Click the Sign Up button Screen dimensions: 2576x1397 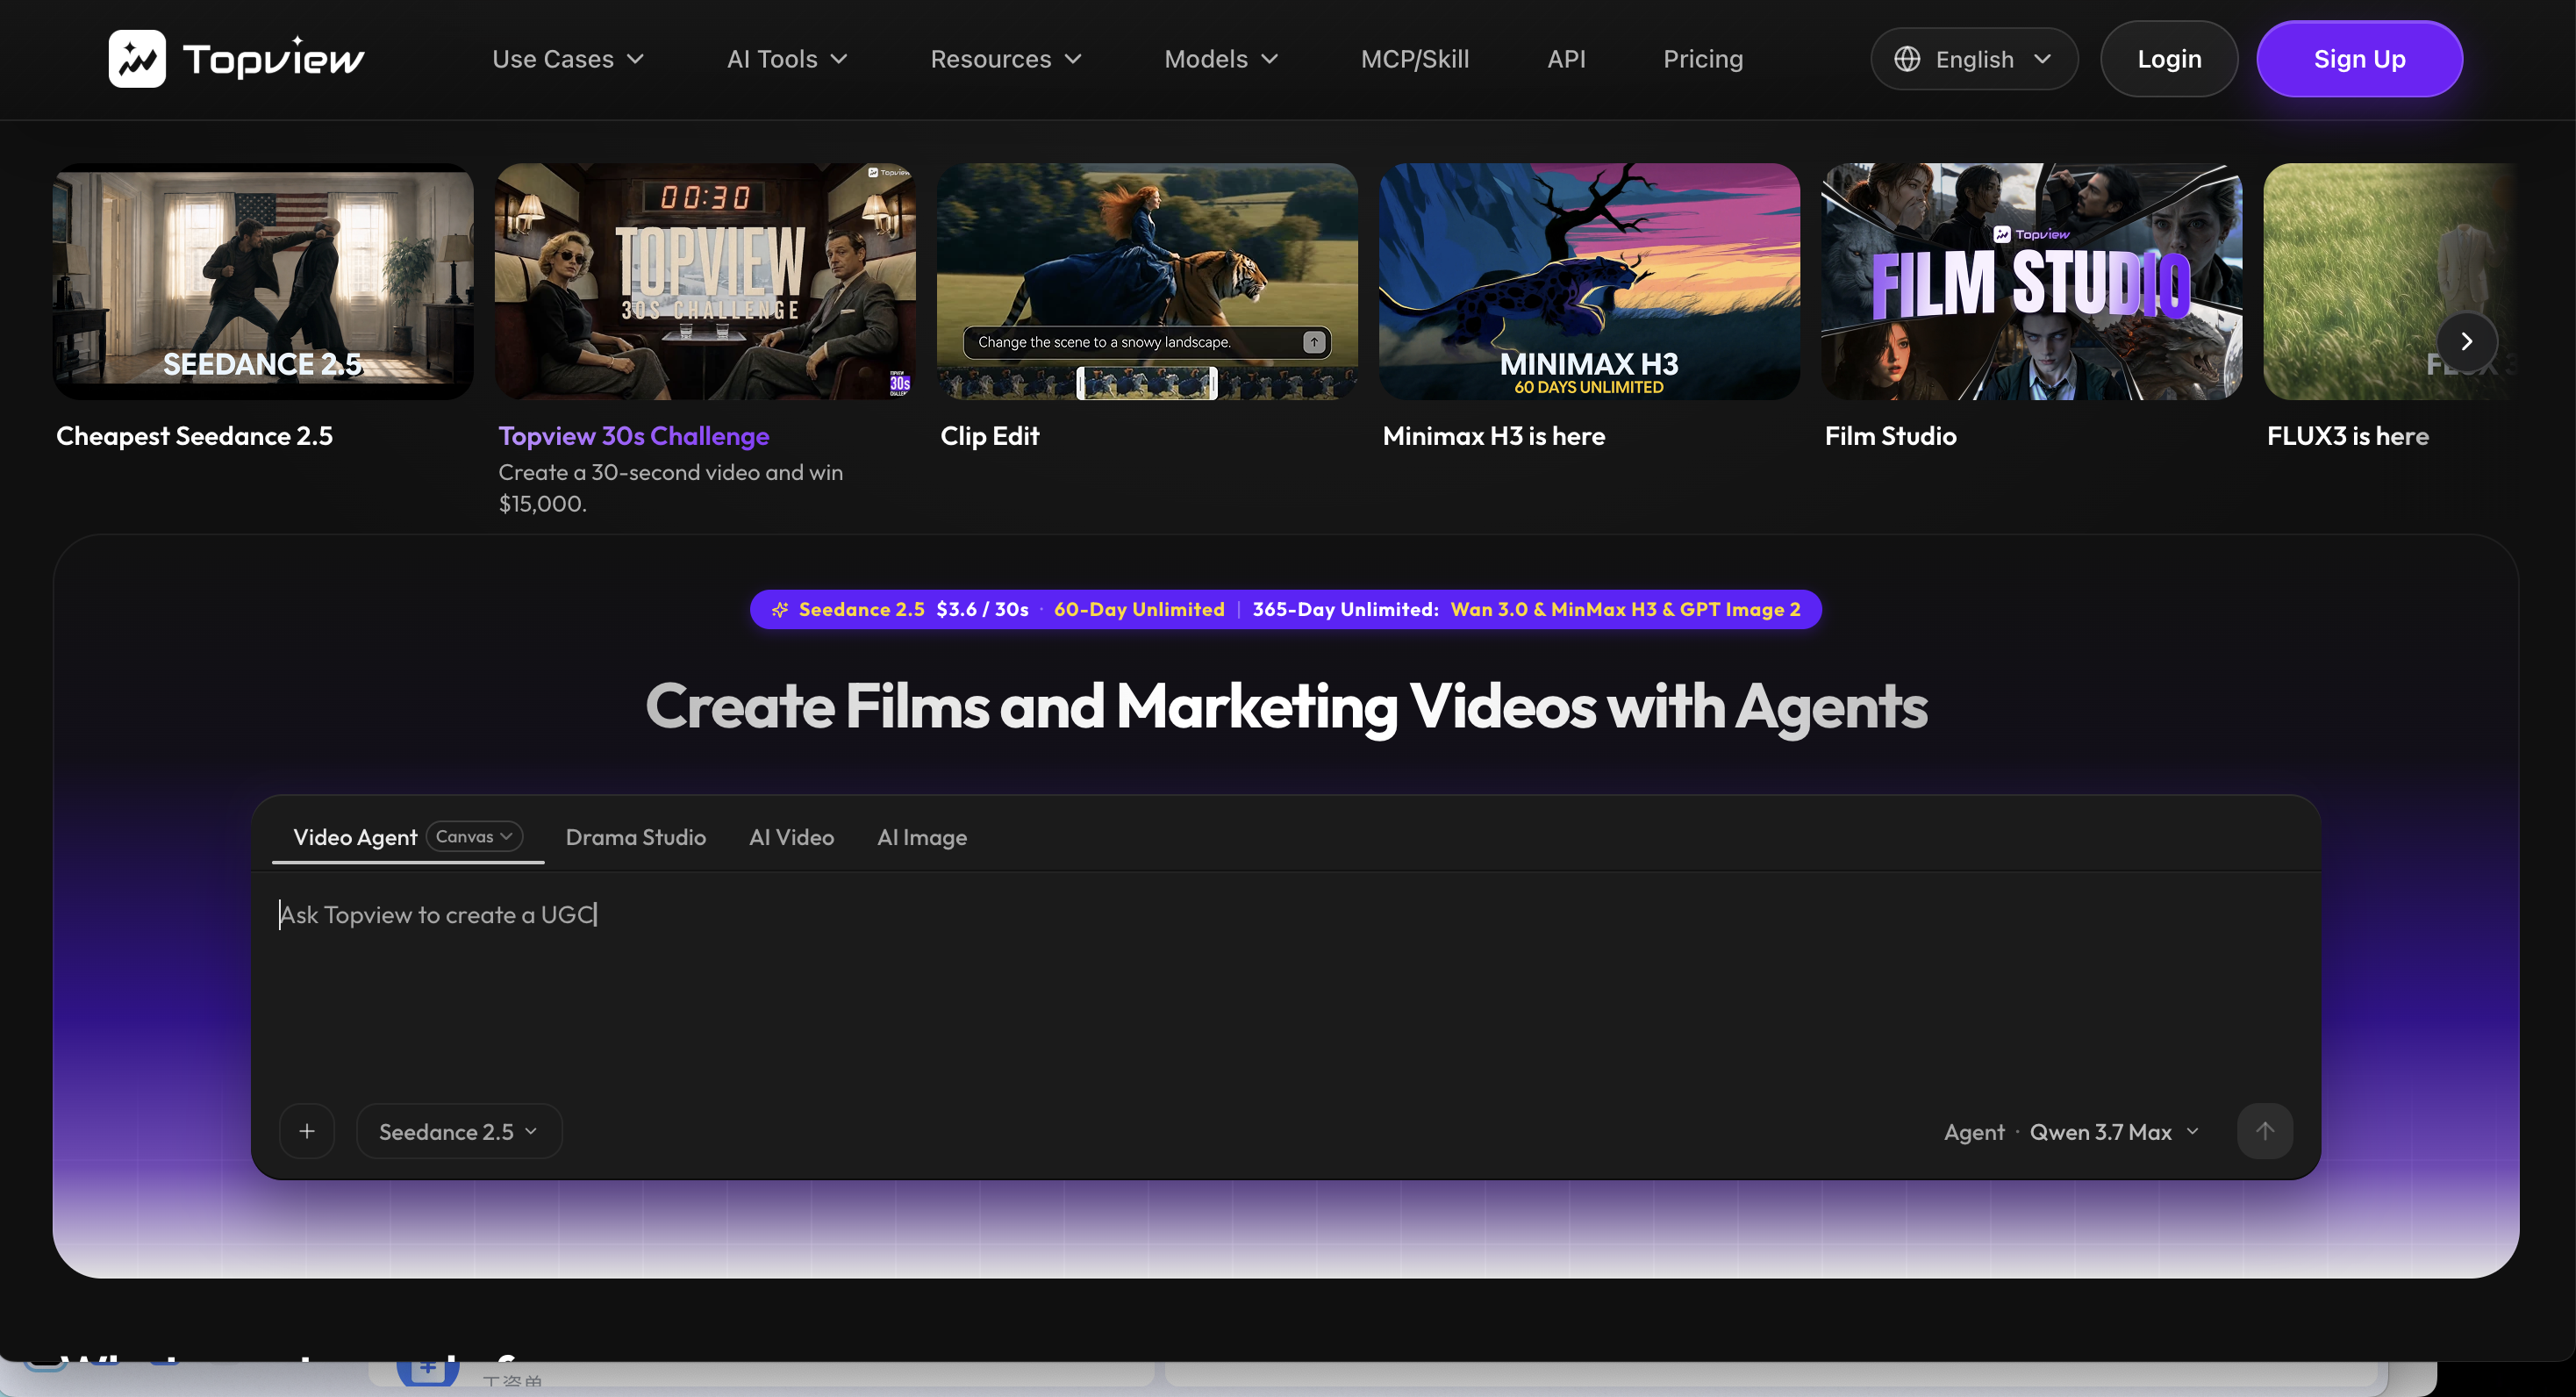pos(2360,59)
